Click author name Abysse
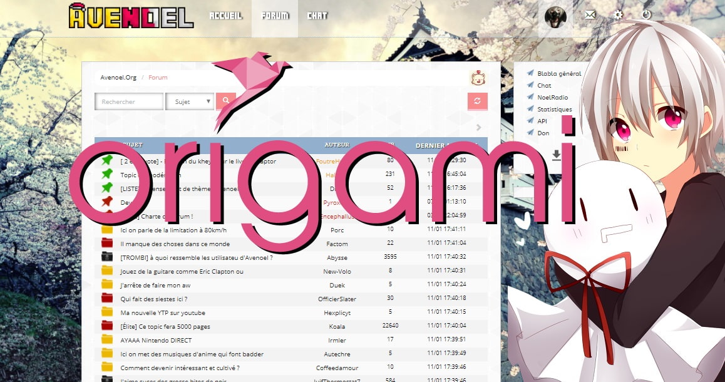Viewport: 725px width, 382px height. 337,257
